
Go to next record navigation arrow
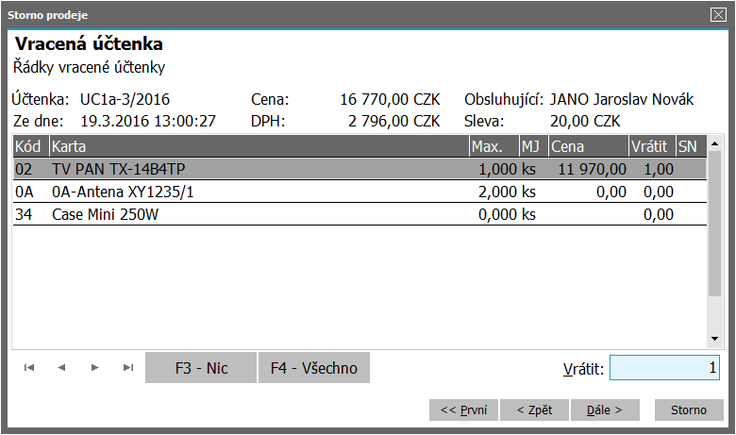[94, 368]
